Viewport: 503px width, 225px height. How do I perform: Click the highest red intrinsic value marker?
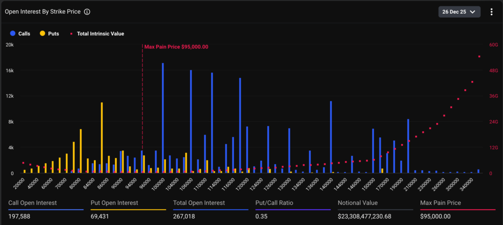click(x=479, y=56)
